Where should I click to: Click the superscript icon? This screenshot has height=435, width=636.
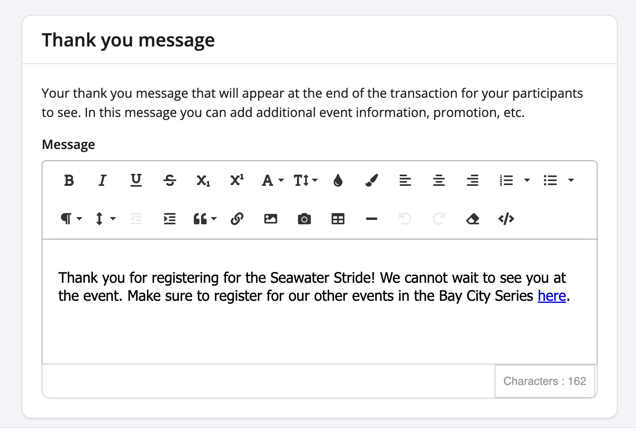[x=237, y=181]
